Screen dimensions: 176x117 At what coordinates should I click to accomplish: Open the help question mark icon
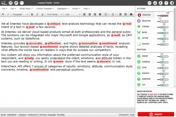coord(166,3)
